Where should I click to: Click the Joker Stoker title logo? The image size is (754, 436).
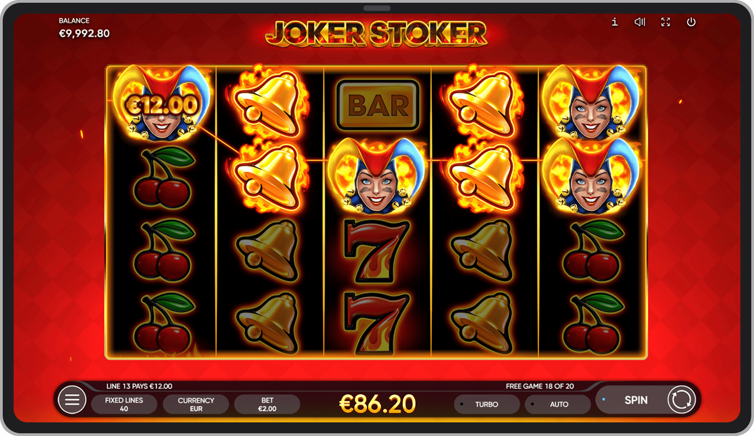pos(376,34)
